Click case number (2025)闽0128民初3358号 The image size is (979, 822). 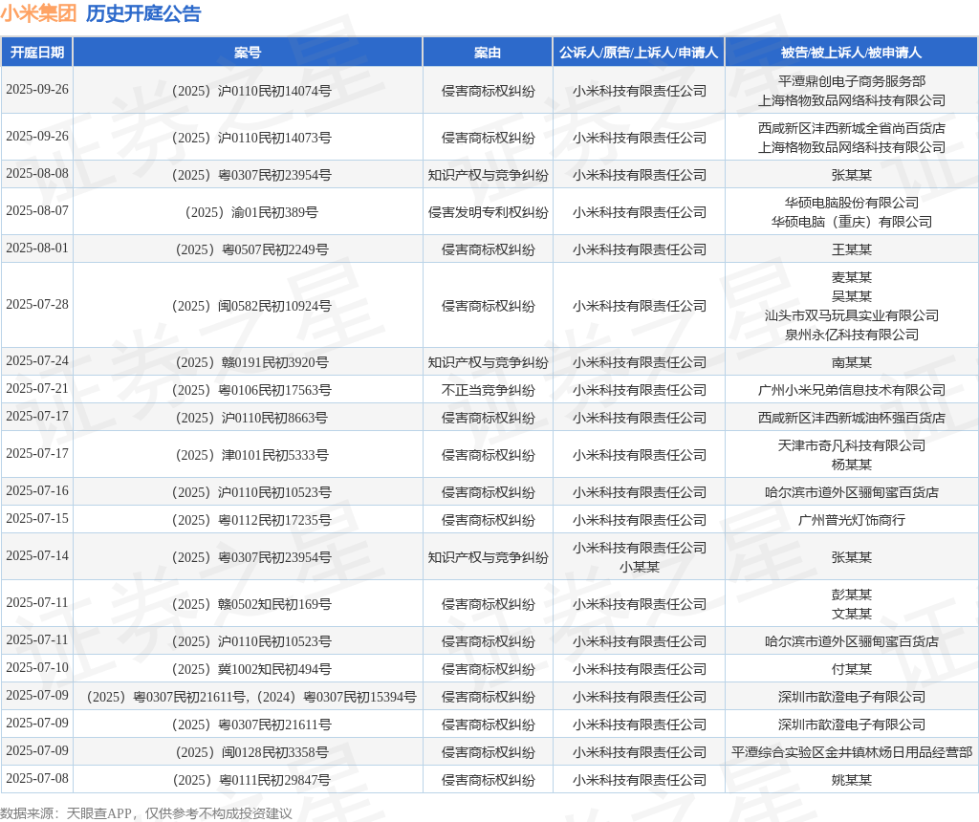tap(251, 753)
